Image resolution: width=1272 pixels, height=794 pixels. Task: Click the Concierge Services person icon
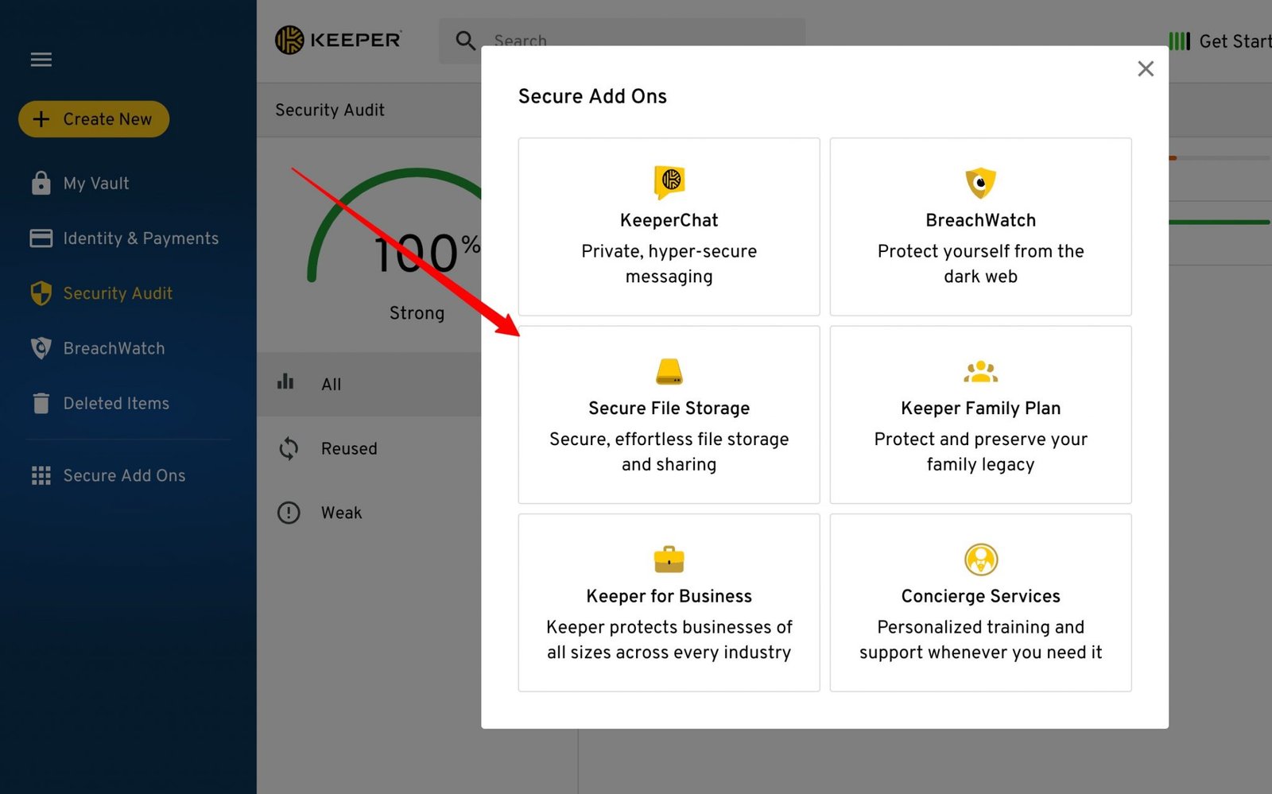[980, 560]
